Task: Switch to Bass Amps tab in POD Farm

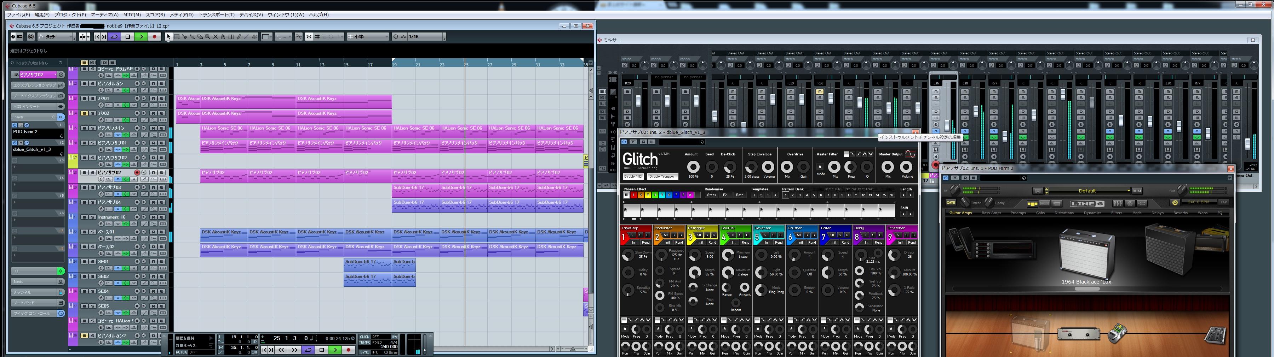Action: pos(991,213)
